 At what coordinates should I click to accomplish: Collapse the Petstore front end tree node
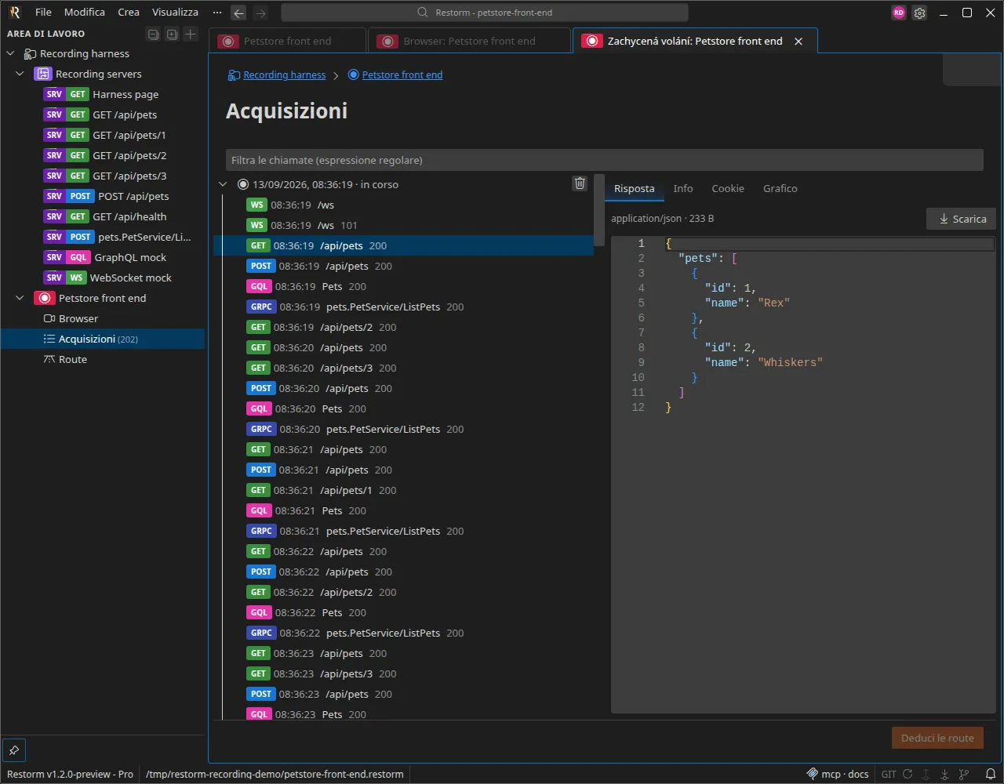(x=20, y=299)
